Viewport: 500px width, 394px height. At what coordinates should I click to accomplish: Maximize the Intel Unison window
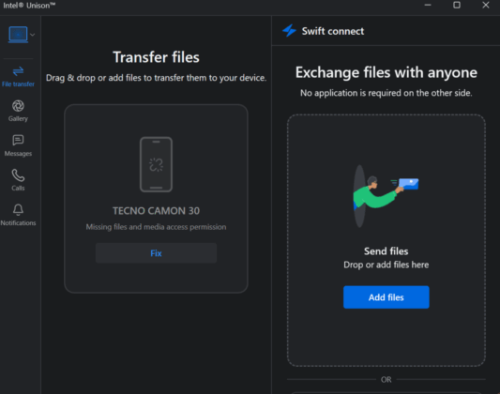coord(457,5)
